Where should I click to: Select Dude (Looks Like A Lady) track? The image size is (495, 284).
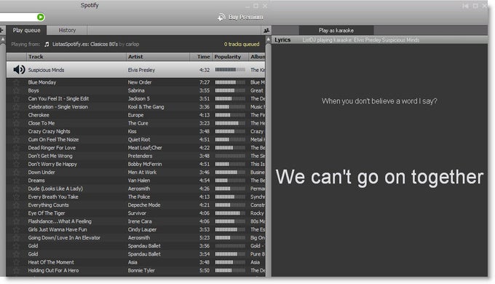135,189
